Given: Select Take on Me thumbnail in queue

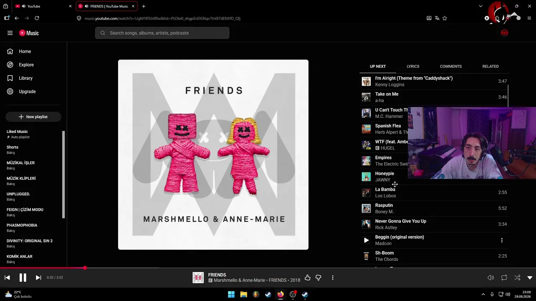Looking at the screenshot, I should tap(366, 97).
